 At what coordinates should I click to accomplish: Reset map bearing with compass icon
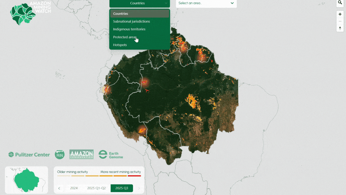(340, 28)
